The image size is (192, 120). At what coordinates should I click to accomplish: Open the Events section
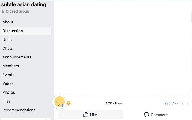click(8, 75)
